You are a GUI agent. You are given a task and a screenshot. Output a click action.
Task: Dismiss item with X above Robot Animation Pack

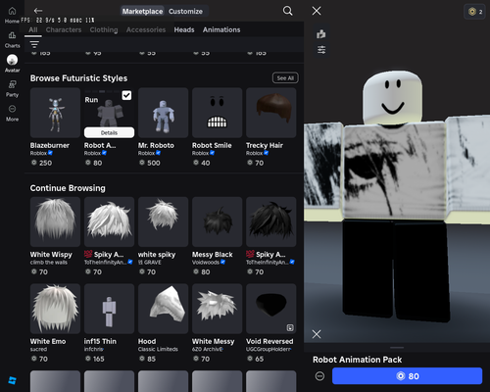tap(317, 334)
